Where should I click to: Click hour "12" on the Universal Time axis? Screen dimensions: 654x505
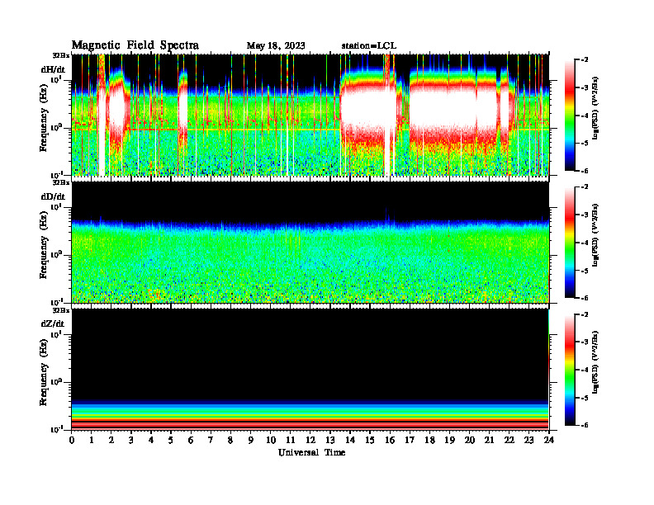tap(310, 440)
